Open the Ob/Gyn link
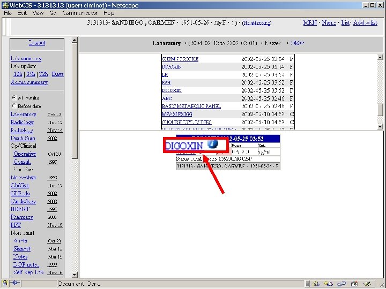The image size is (386, 289). (x=20, y=185)
